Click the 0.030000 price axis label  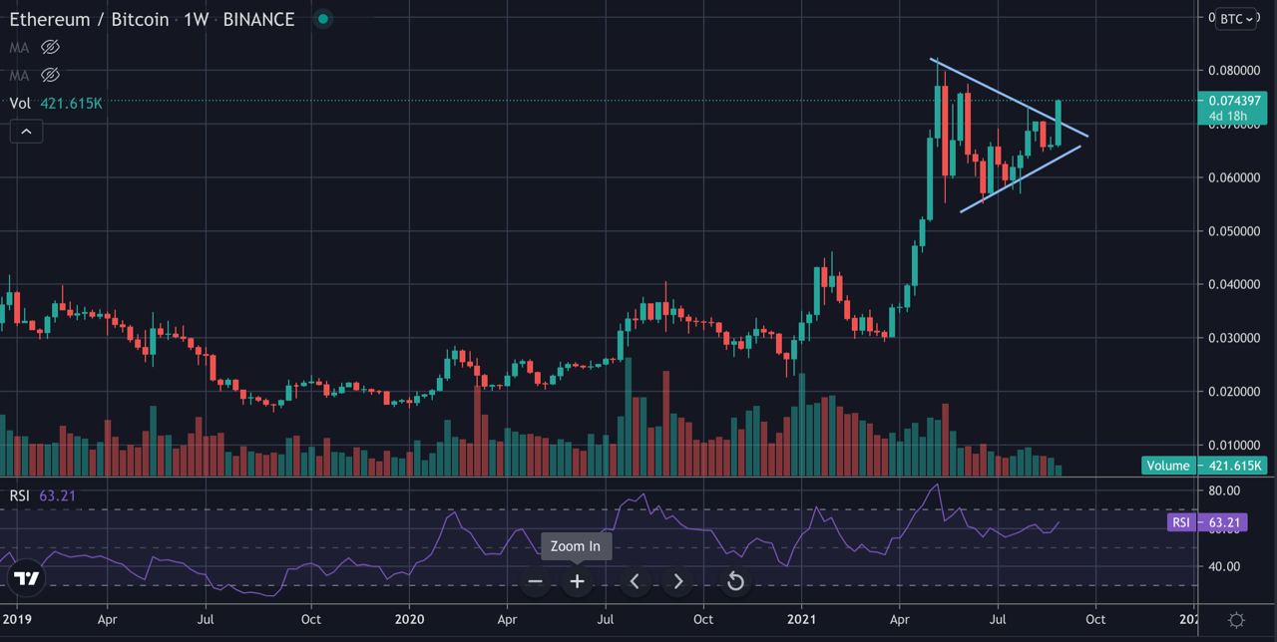point(1235,338)
